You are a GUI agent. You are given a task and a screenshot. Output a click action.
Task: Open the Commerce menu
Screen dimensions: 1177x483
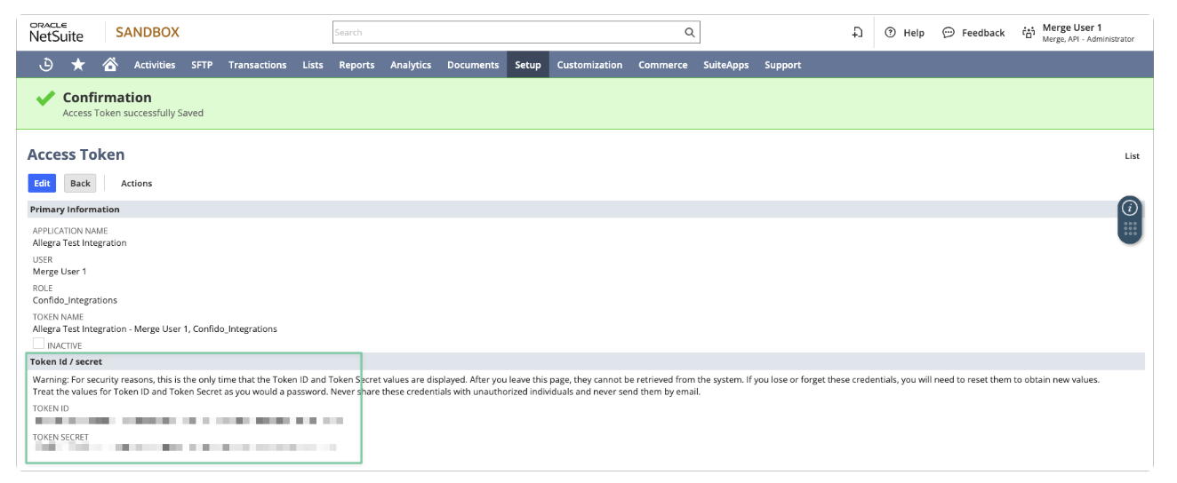pos(663,65)
